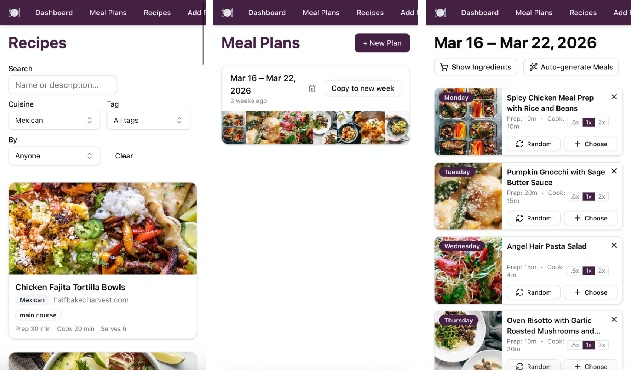Toggle the 2x serving size for Spicy Chicken Meal Prep
This screenshot has height=370, width=631.
(x=602, y=122)
